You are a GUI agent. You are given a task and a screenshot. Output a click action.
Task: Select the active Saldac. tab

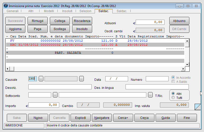104,11
